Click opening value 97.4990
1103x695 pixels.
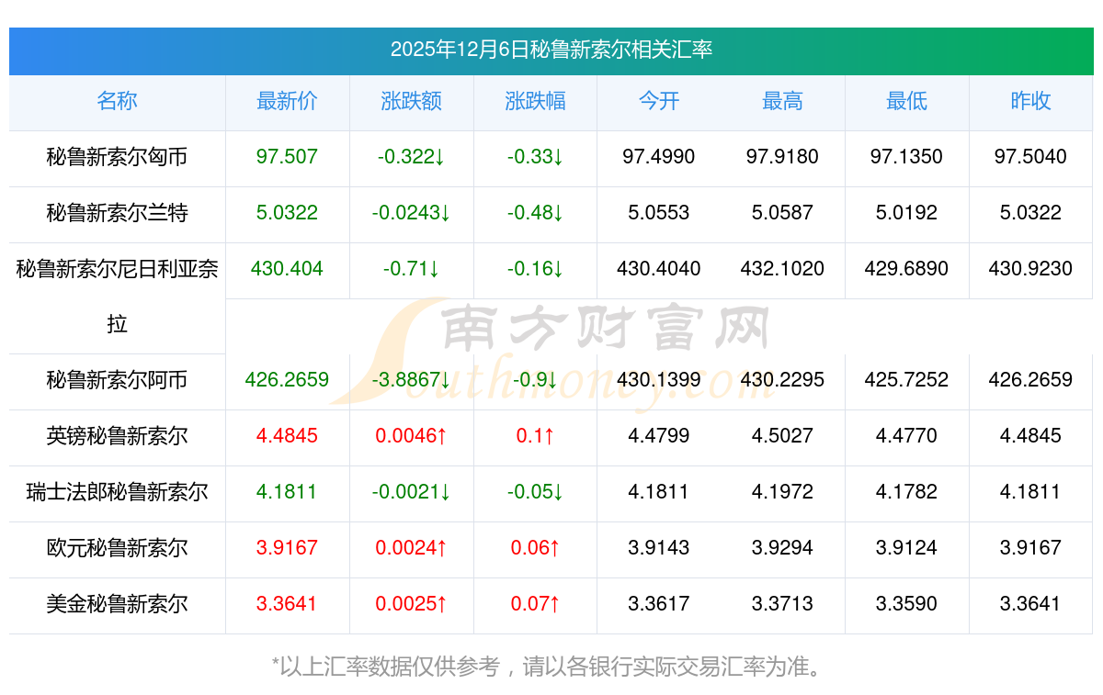coord(659,157)
